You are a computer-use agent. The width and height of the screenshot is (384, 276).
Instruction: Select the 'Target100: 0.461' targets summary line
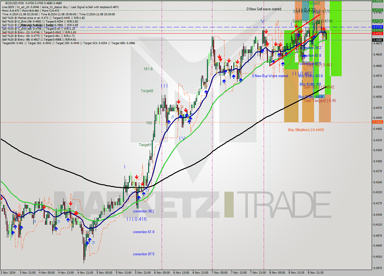pos(68,43)
